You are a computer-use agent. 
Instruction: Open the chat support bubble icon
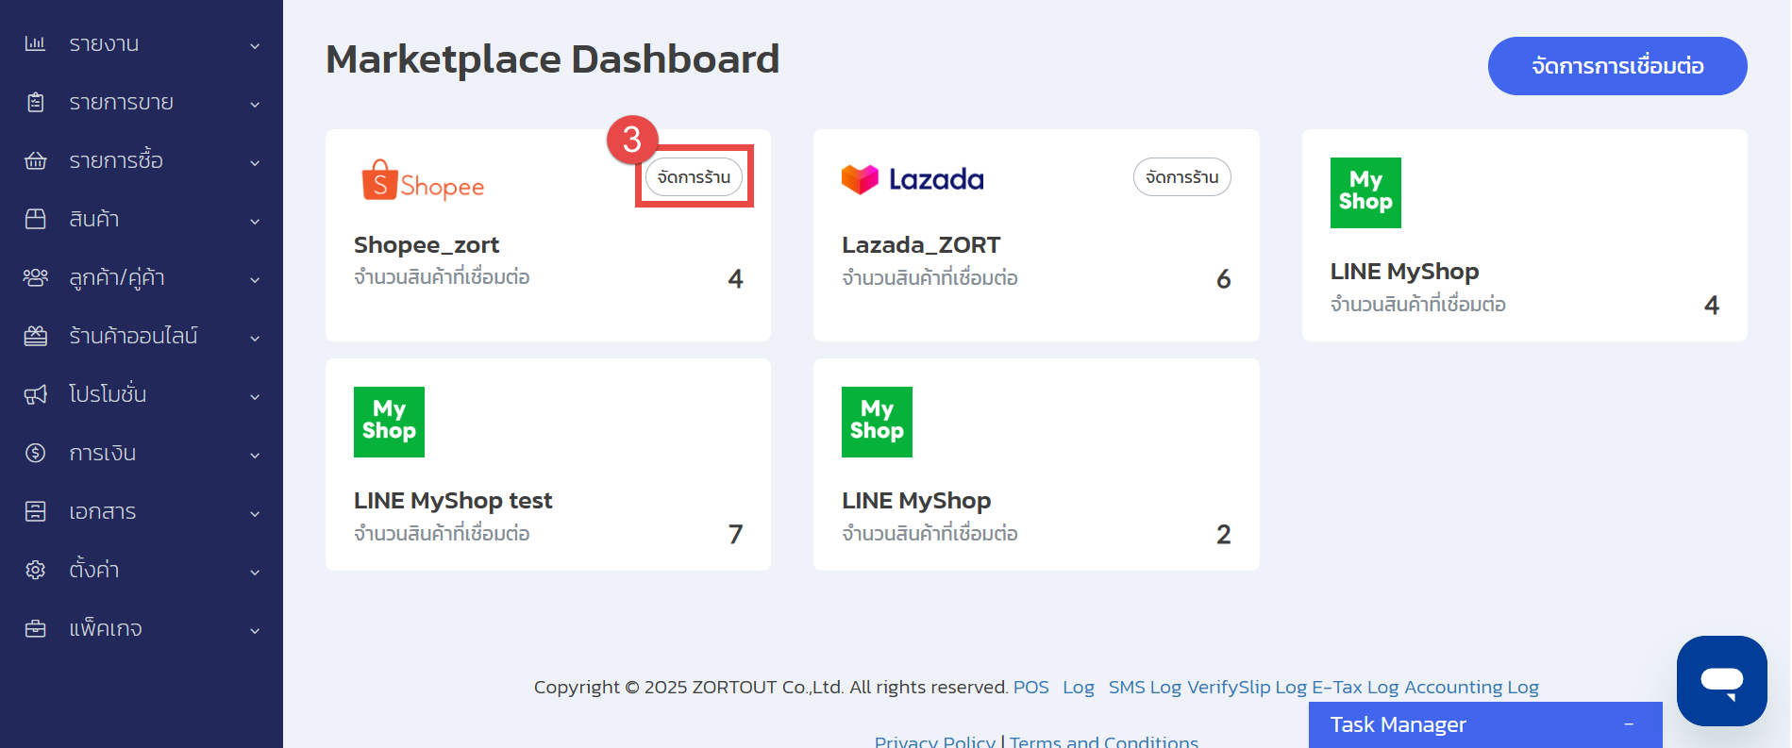(x=1721, y=680)
